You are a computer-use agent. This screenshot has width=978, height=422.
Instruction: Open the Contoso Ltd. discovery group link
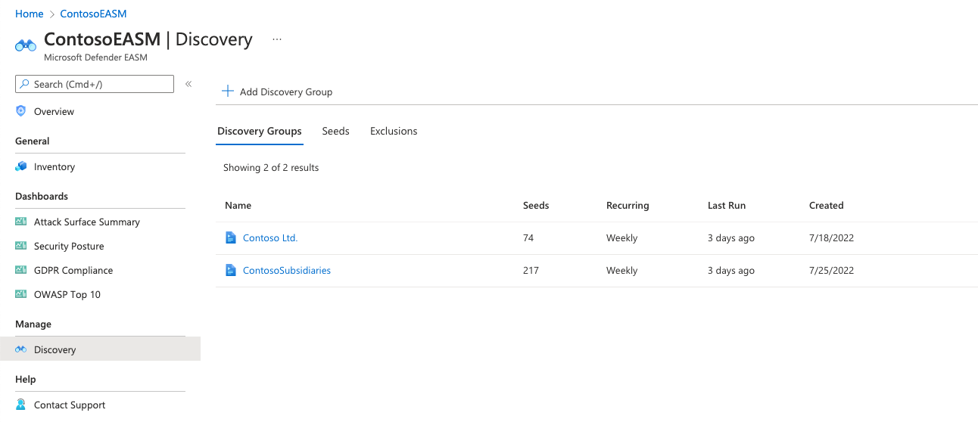coord(270,237)
